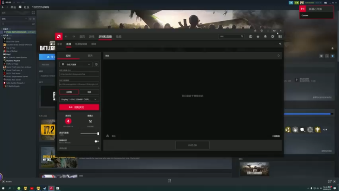This screenshot has width=339, height=191.
Task: Select Cry of Fear in Steam library
Action: [11, 48]
